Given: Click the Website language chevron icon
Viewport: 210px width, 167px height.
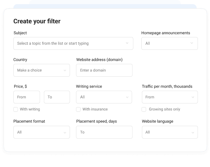Looking at the screenshot, I should pos(193,132).
